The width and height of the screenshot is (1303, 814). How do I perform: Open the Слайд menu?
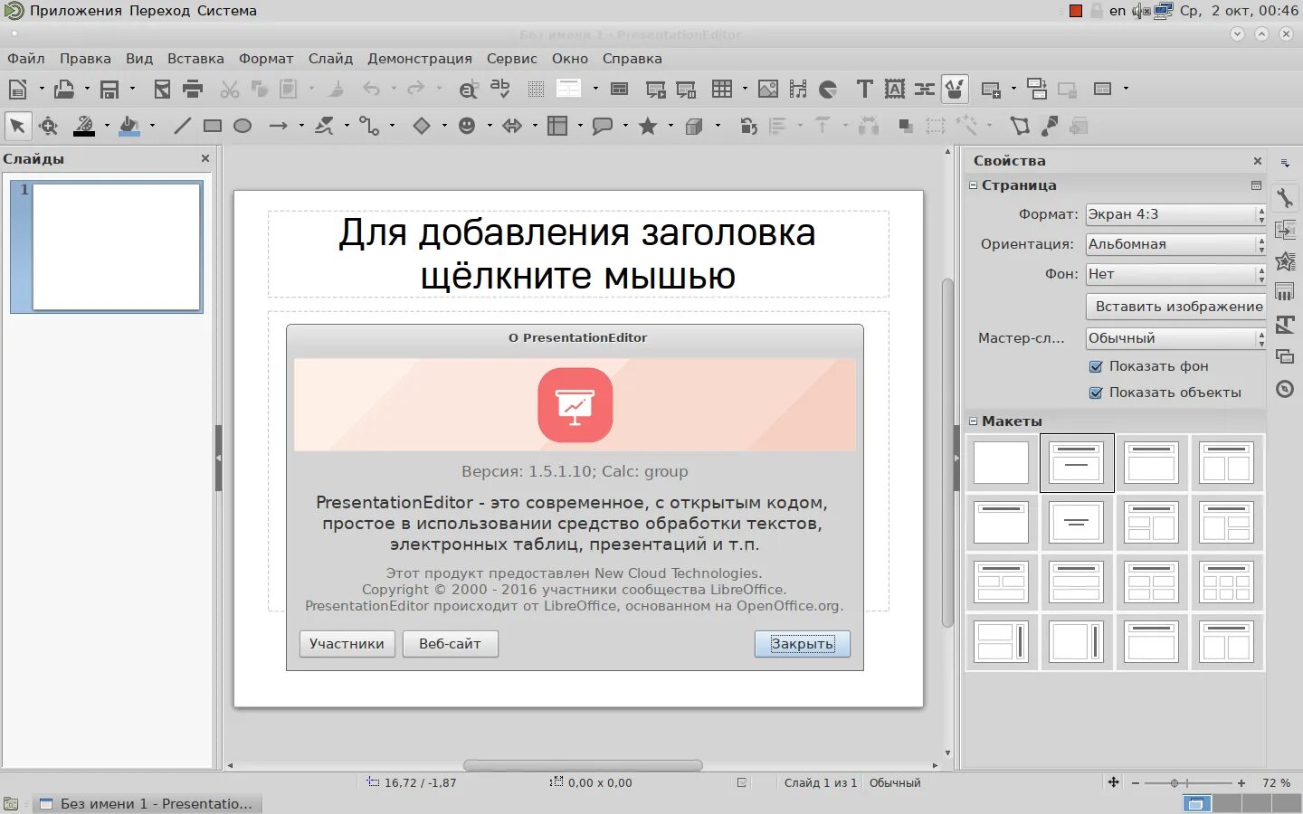coord(330,59)
